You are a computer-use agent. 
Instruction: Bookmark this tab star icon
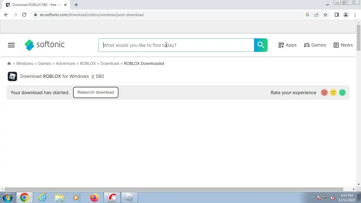325,15
